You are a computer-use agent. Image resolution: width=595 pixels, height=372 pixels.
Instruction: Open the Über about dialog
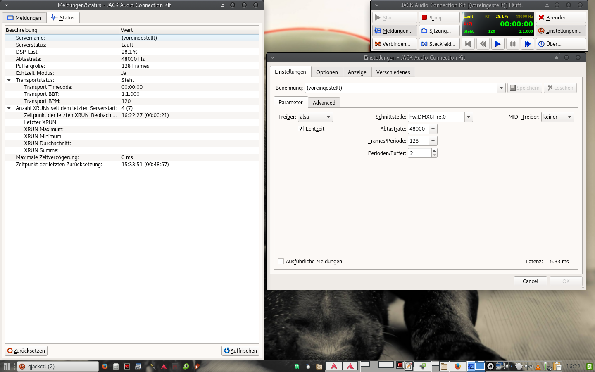point(561,44)
